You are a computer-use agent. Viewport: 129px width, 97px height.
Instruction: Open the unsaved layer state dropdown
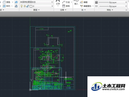36,2
